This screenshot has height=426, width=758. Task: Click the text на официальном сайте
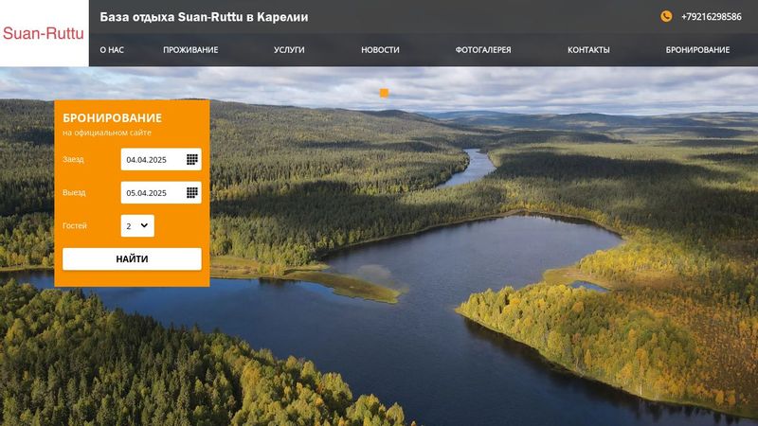click(x=107, y=133)
